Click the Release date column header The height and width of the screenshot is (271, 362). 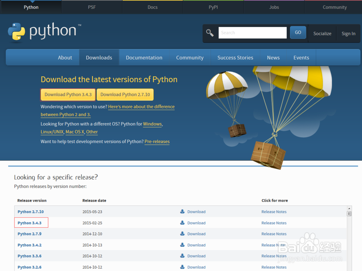pyautogui.click(x=94, y=201)
